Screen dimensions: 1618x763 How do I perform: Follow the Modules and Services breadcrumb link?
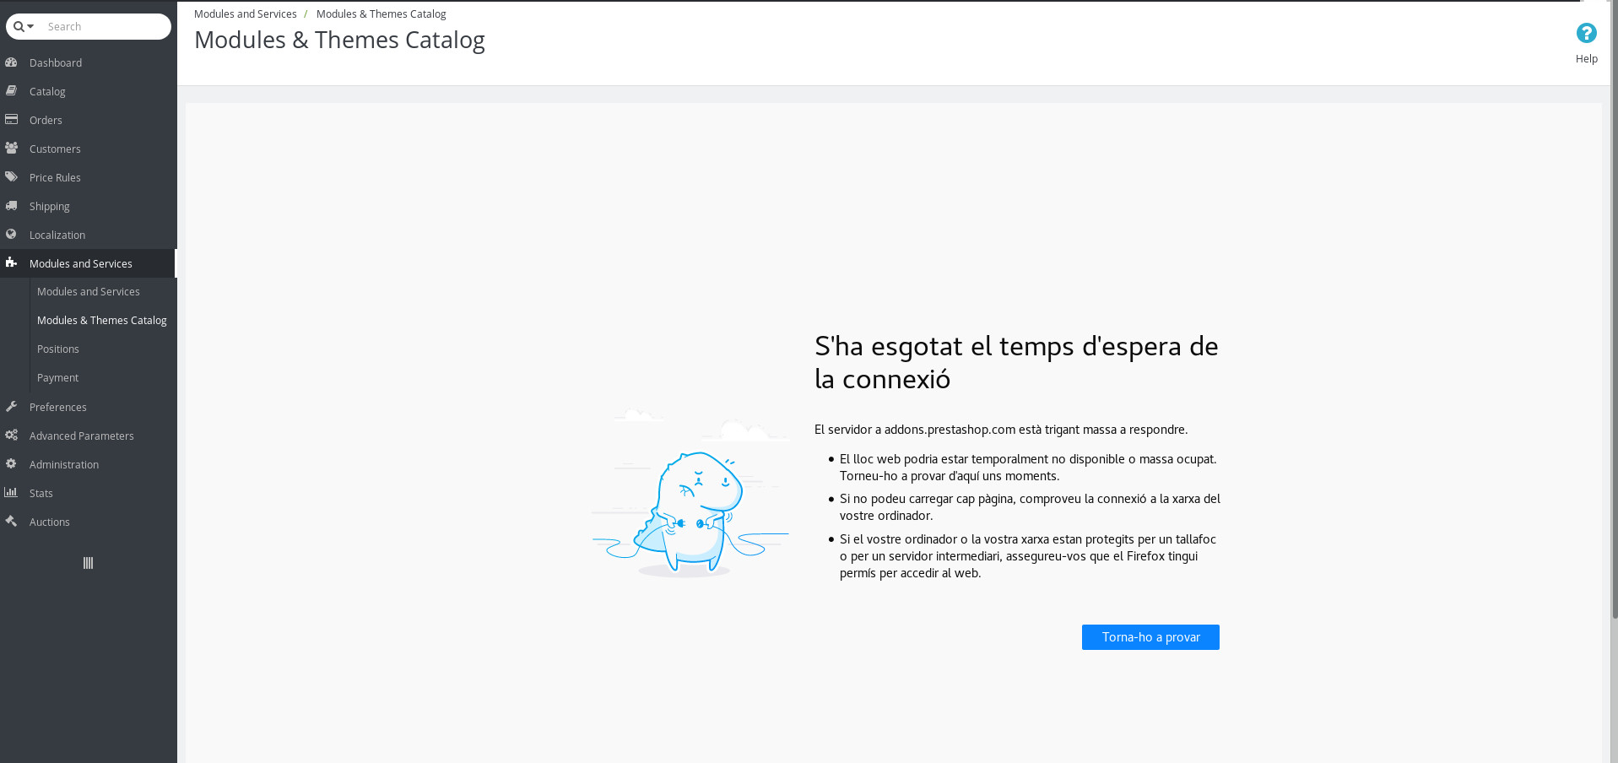click(x=245, y=14)
